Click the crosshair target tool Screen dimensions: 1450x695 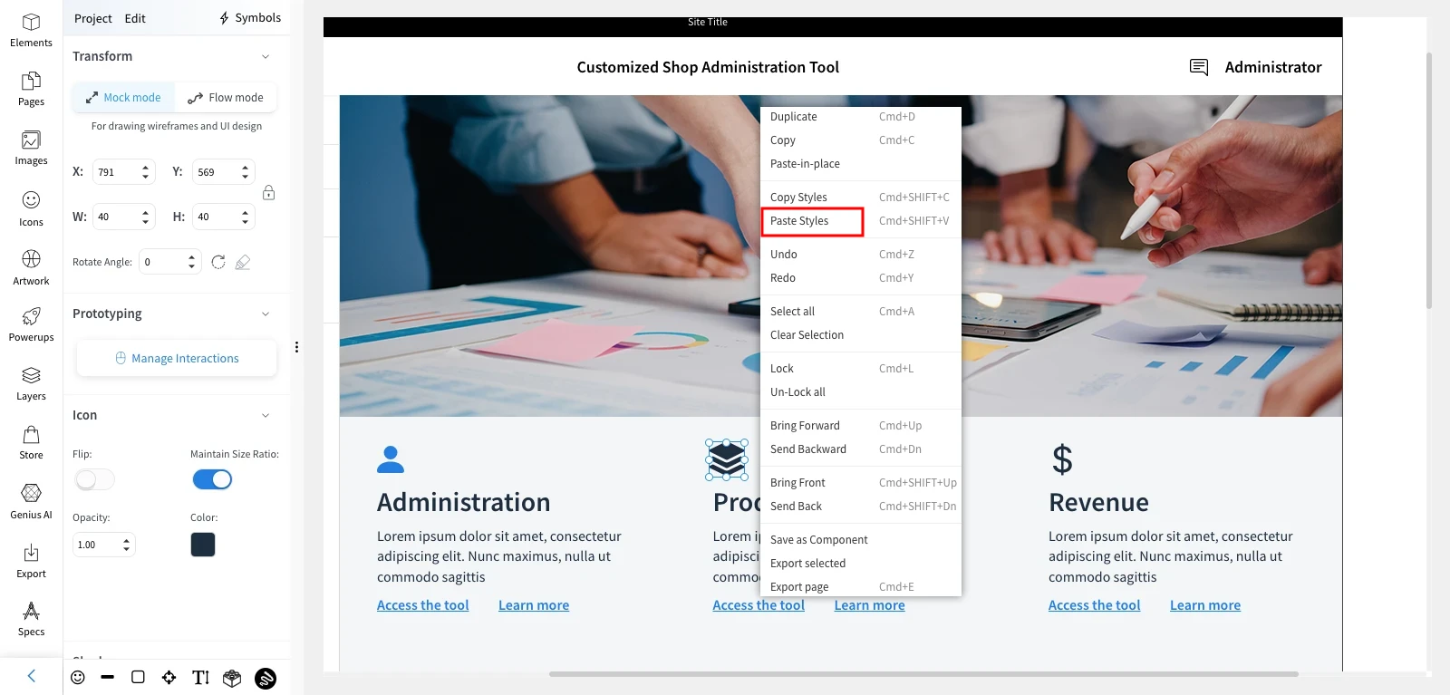tap(169, 677)
